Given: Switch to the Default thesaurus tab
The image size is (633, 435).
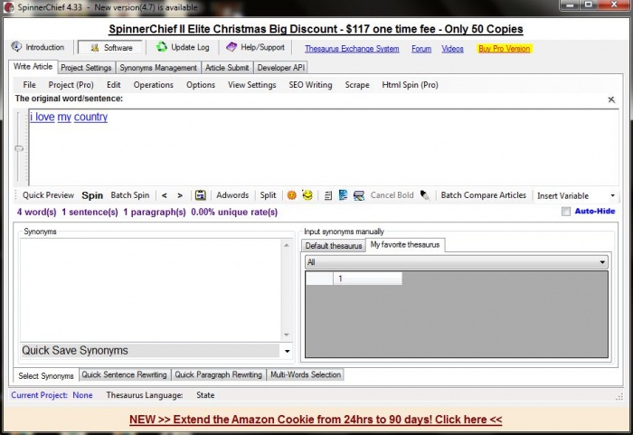Looking at the screenshot, I should click(x=334, y=246).
